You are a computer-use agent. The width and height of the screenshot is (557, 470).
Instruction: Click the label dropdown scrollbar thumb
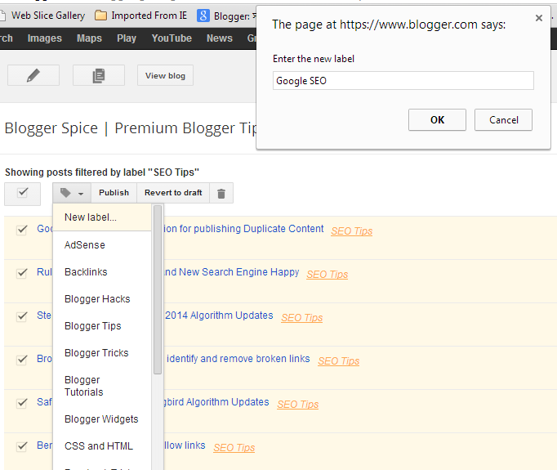(x=158, y=289)
